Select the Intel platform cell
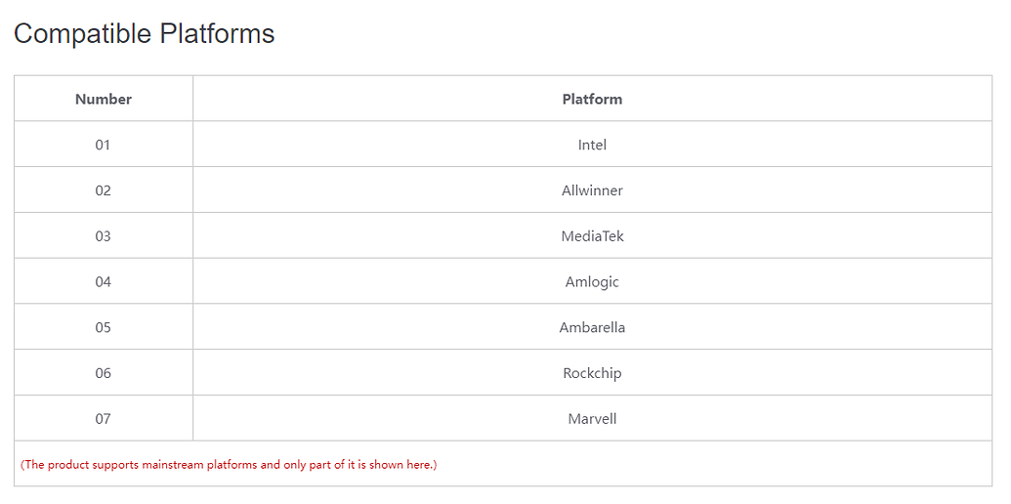The image size is (1011, 504). 592,145
